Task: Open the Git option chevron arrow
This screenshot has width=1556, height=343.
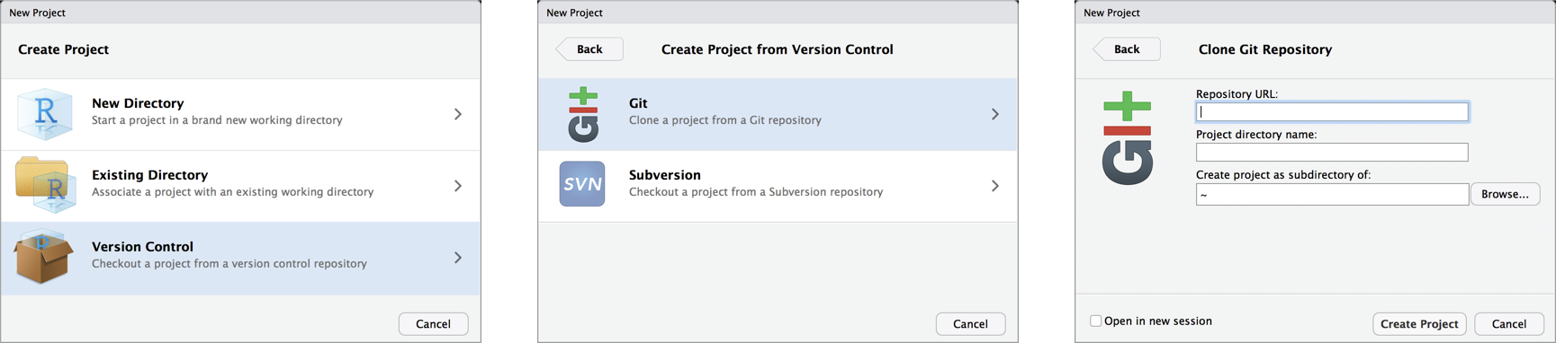Action: click(995, 114)
